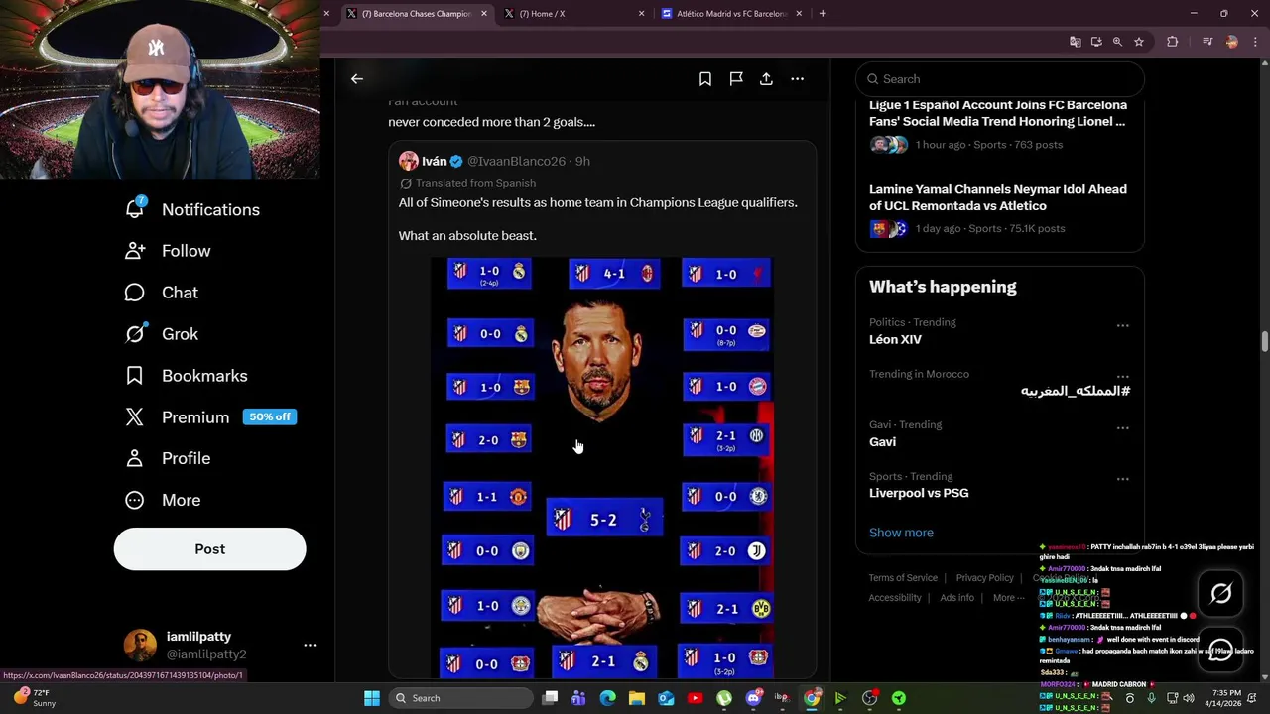Open File Explorer from taskbar
The width and height of the screenshot is (1270, 714).
pos(637,698)
